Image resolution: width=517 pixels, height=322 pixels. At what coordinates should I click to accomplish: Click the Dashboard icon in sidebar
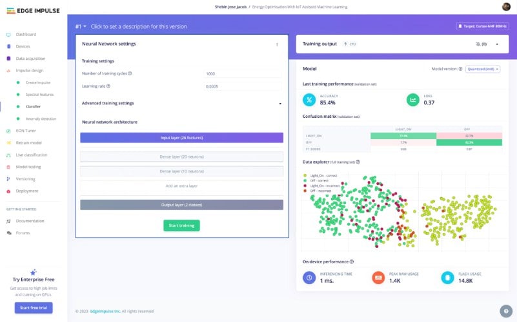pyautogui.click(x=9, y=34)
